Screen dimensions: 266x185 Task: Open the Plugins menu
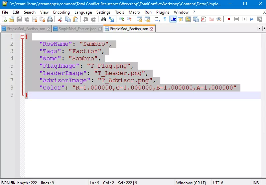pos(163,12)
